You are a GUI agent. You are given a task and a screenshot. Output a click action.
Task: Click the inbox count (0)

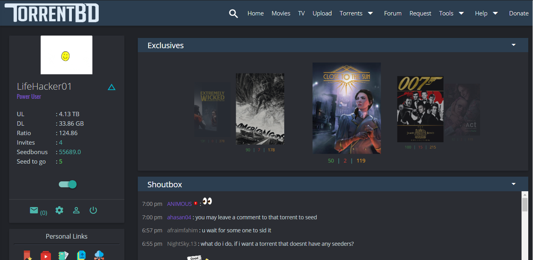click(x=43, y=213)
